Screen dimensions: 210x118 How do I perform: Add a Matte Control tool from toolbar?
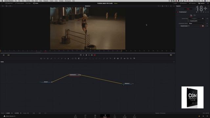point(79,59)
